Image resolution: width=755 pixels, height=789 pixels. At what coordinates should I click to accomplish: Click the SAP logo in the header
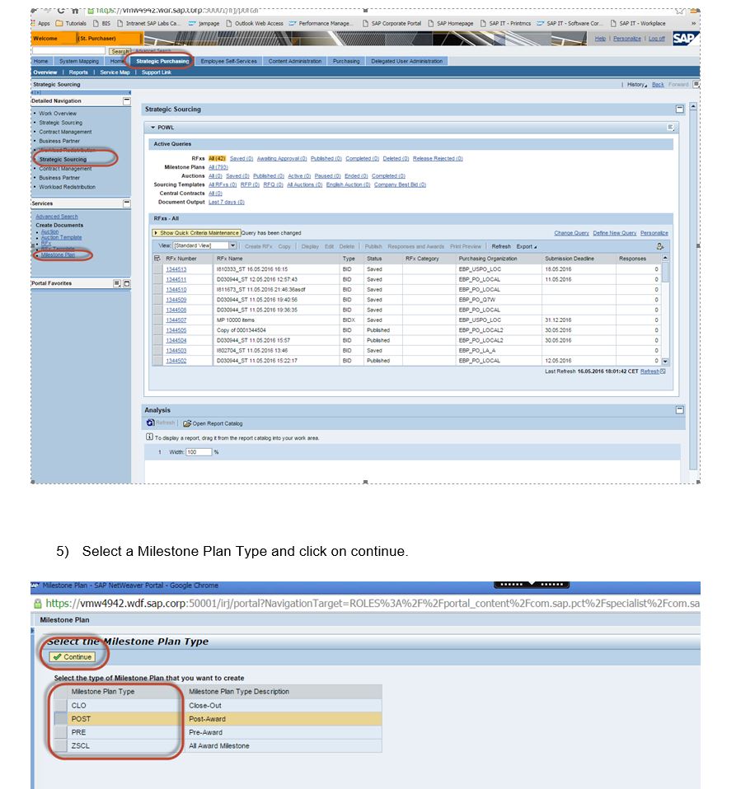point(683,37)
